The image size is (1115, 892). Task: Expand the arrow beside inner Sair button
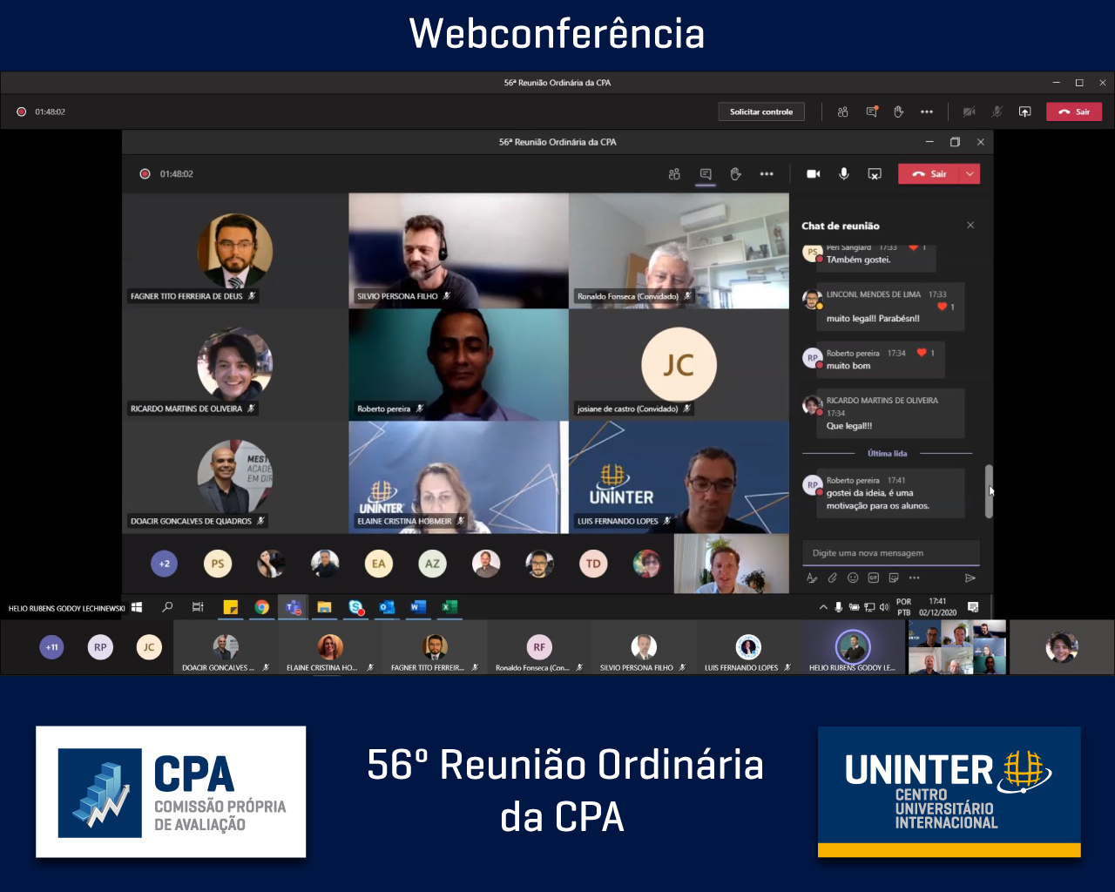pyautogui.click(x=970, y=174)
